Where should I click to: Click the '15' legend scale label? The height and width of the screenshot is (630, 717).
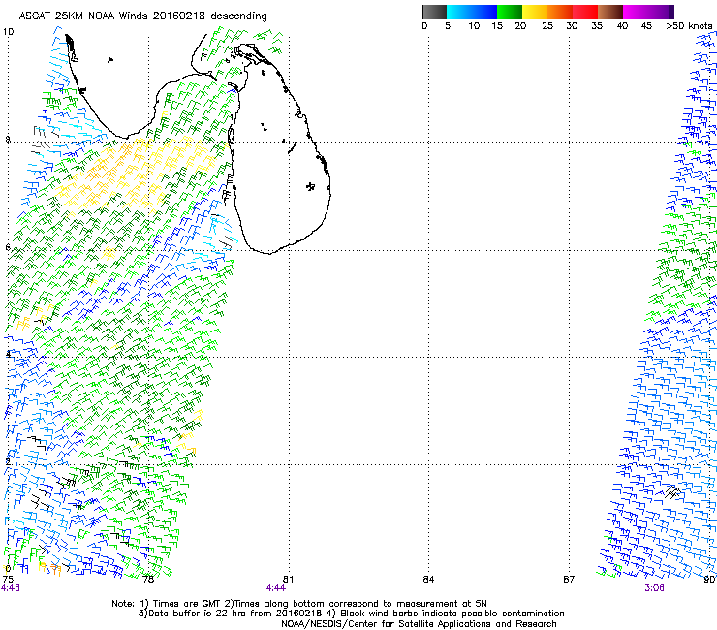point(497,26)
